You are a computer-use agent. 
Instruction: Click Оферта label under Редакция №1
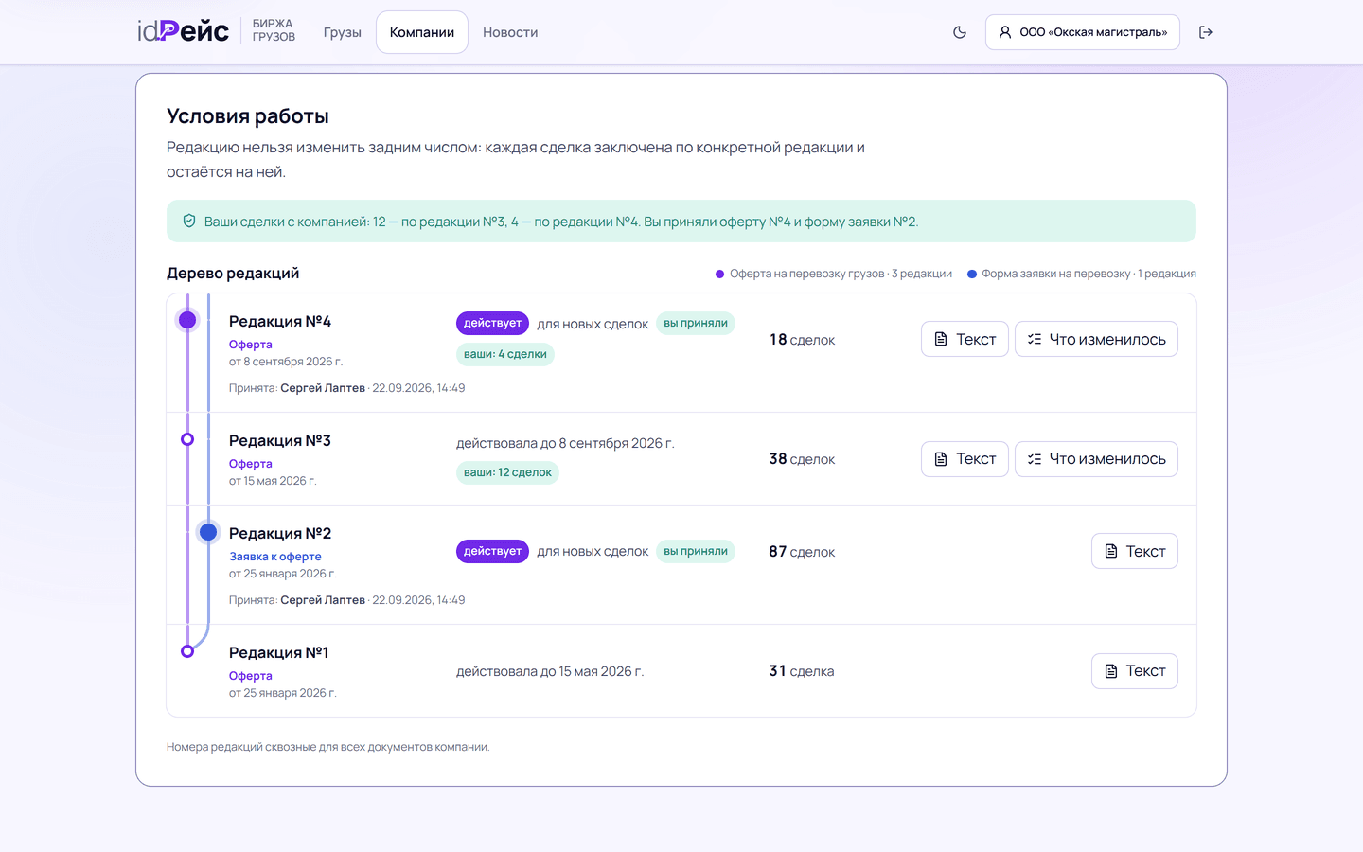251,676
